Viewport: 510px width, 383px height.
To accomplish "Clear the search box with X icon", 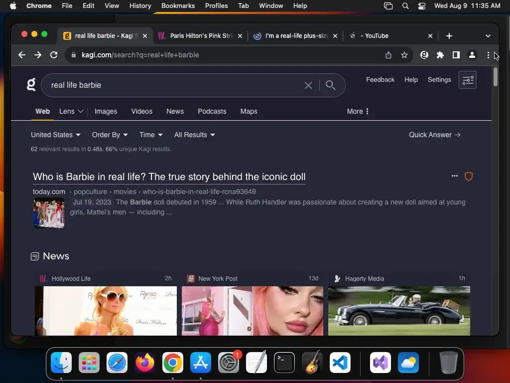I will click(x=308, y=85).
